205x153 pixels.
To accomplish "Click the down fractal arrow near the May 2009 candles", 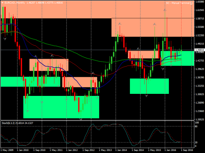I will (5, 39).
